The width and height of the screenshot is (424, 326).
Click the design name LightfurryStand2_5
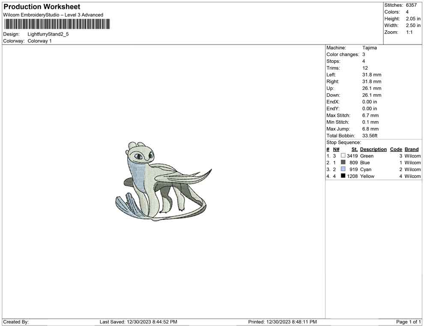click(x=48, y=34)
